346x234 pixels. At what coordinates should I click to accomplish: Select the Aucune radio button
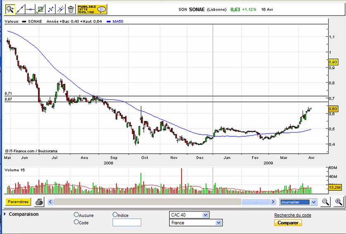[76, 214]
